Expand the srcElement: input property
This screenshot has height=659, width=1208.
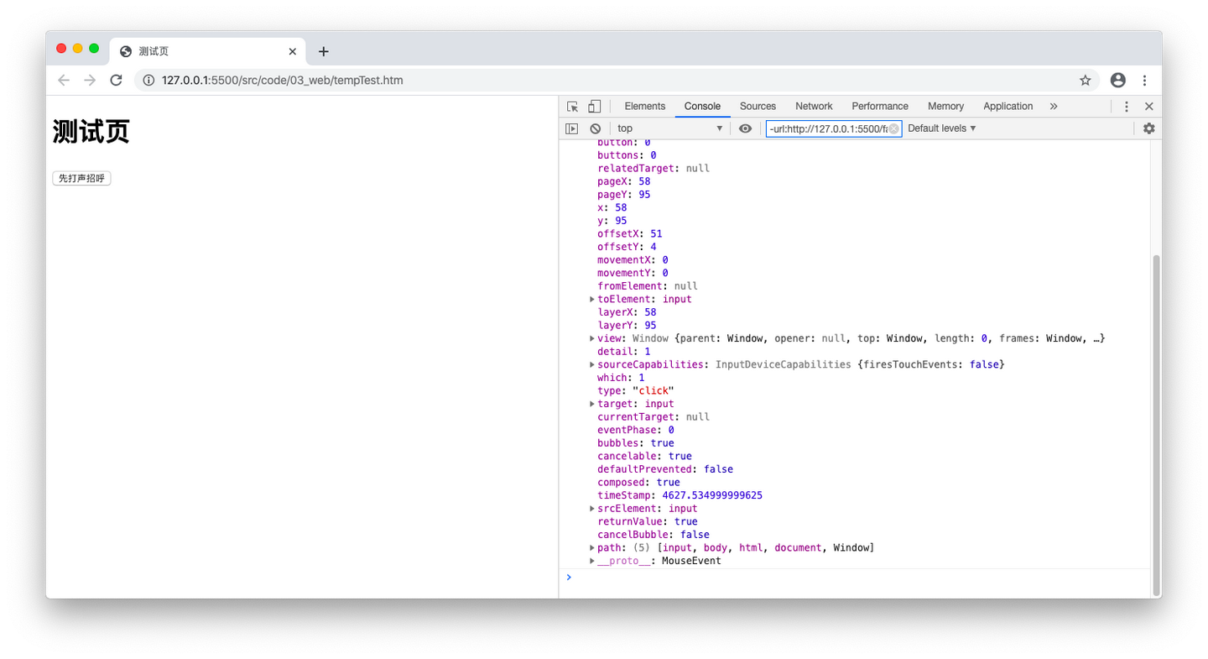point(592,509)
